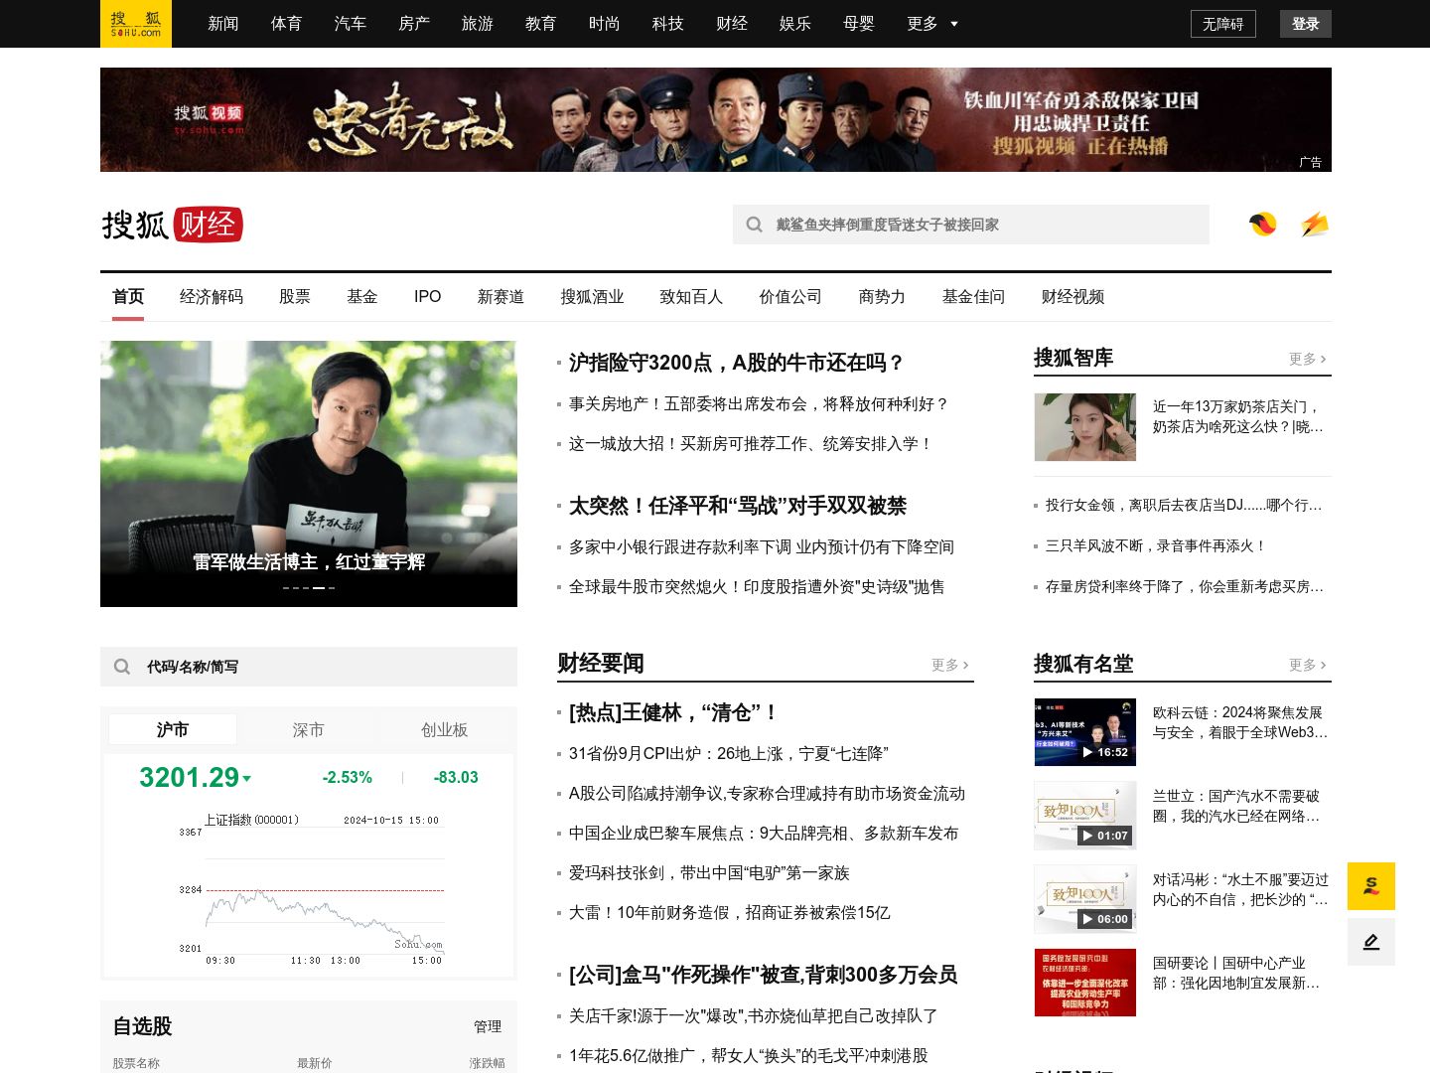Open 更多 link in 搜狐智库 section
Screen dimensions: 1430x1073
(1307, 359)
